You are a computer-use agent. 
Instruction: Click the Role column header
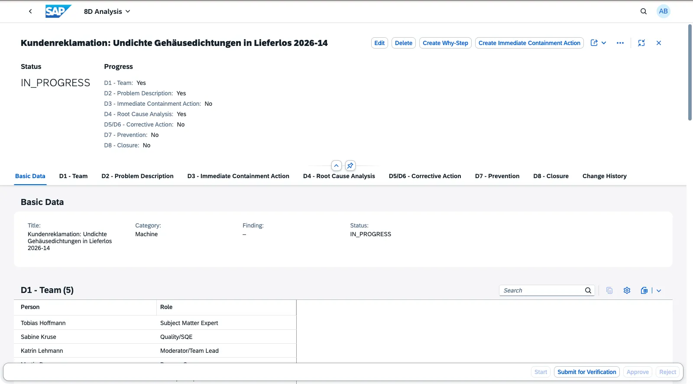point(226,307)
